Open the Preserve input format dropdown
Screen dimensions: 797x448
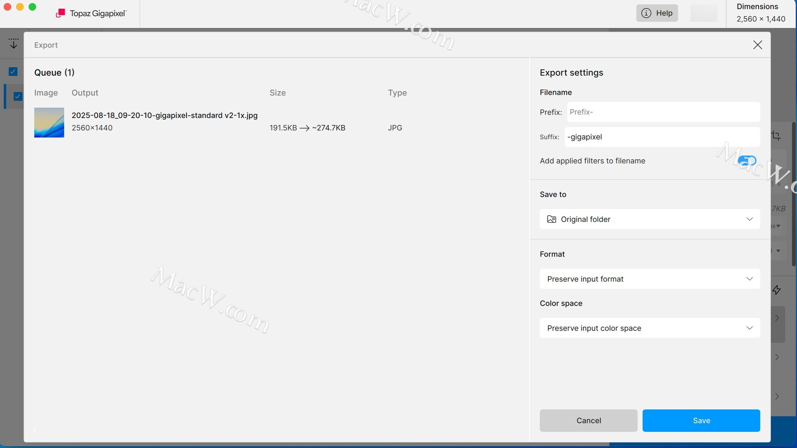pyautogui.click(x=650, y=279)
